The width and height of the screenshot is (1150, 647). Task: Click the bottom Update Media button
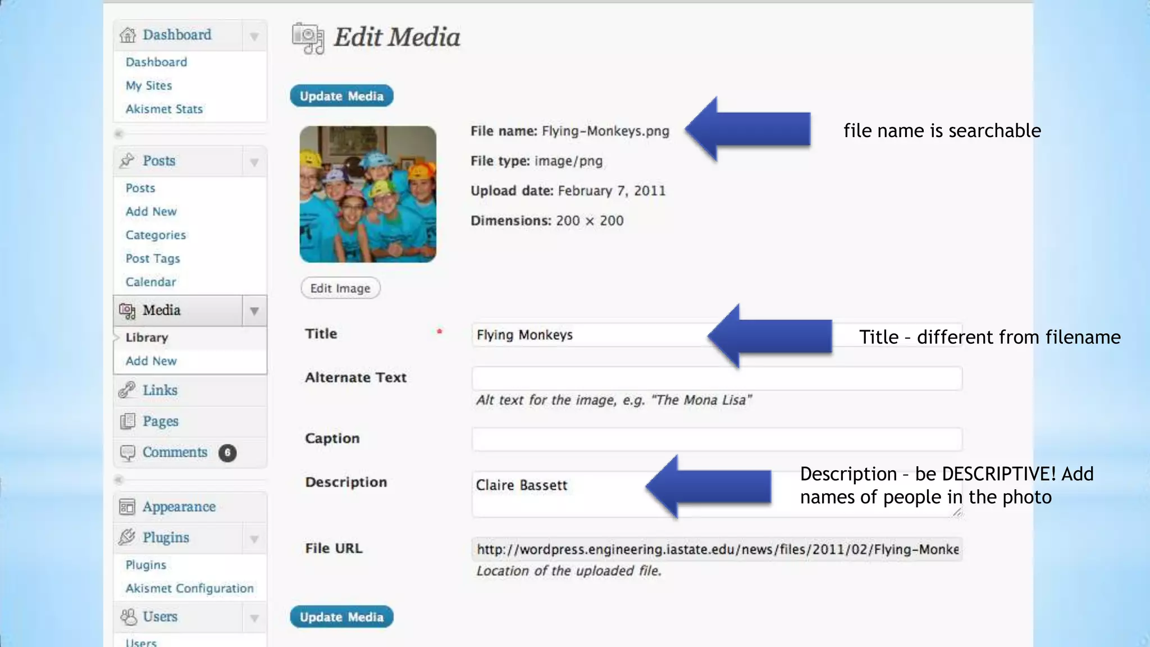pyautogui.click(x=341, y=617)
